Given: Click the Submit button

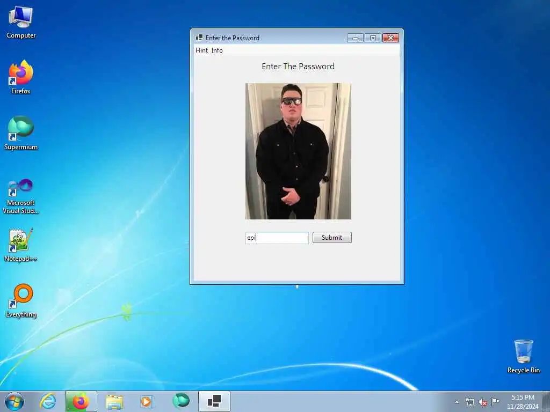Looking at the screenshot, I should pos(332,238).
